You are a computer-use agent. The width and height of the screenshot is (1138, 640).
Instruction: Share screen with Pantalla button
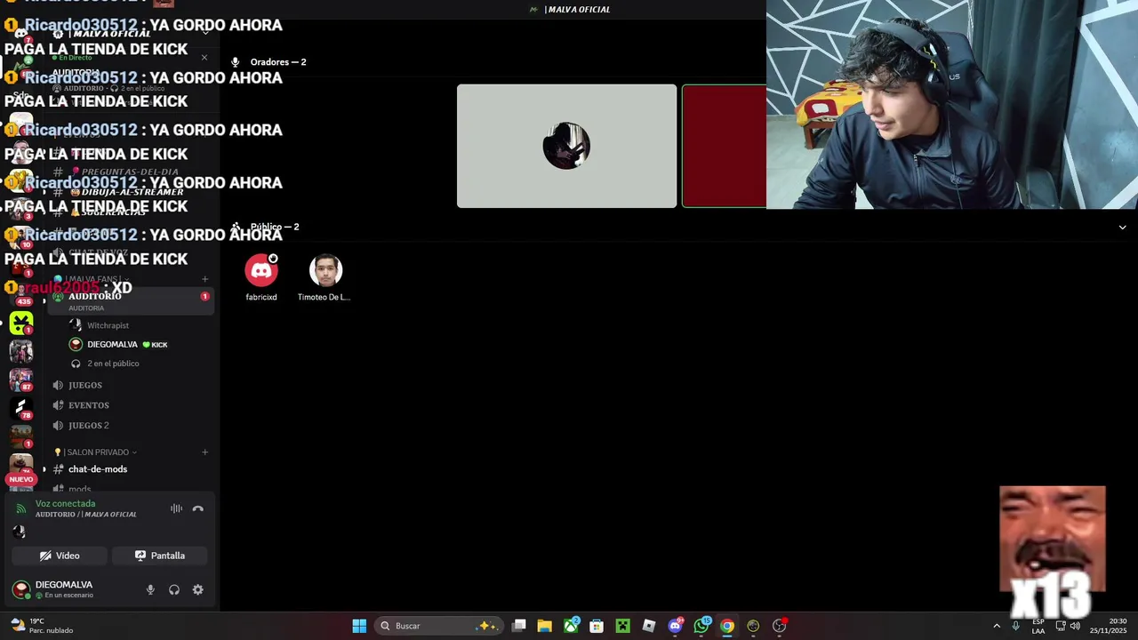click(160, 556)
